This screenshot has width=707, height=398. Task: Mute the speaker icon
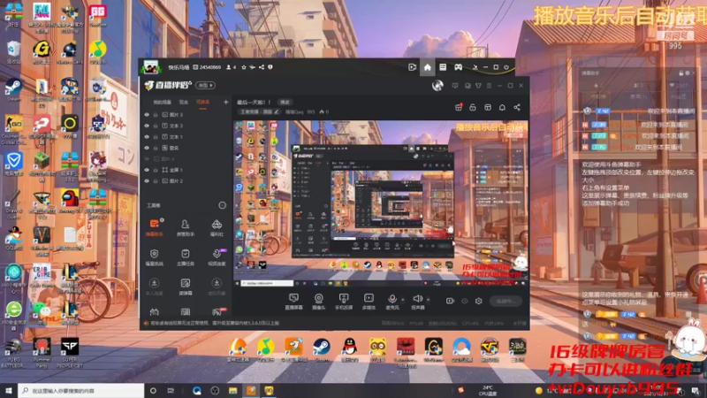pos(417,299)
